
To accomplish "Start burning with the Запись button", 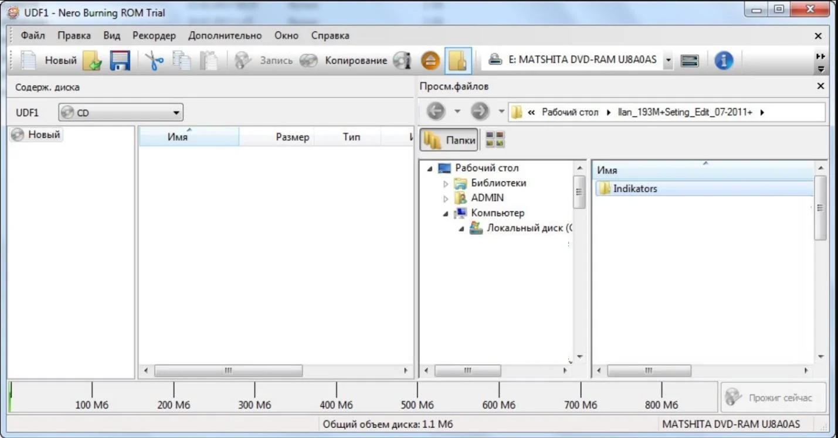I will point(263,60).
